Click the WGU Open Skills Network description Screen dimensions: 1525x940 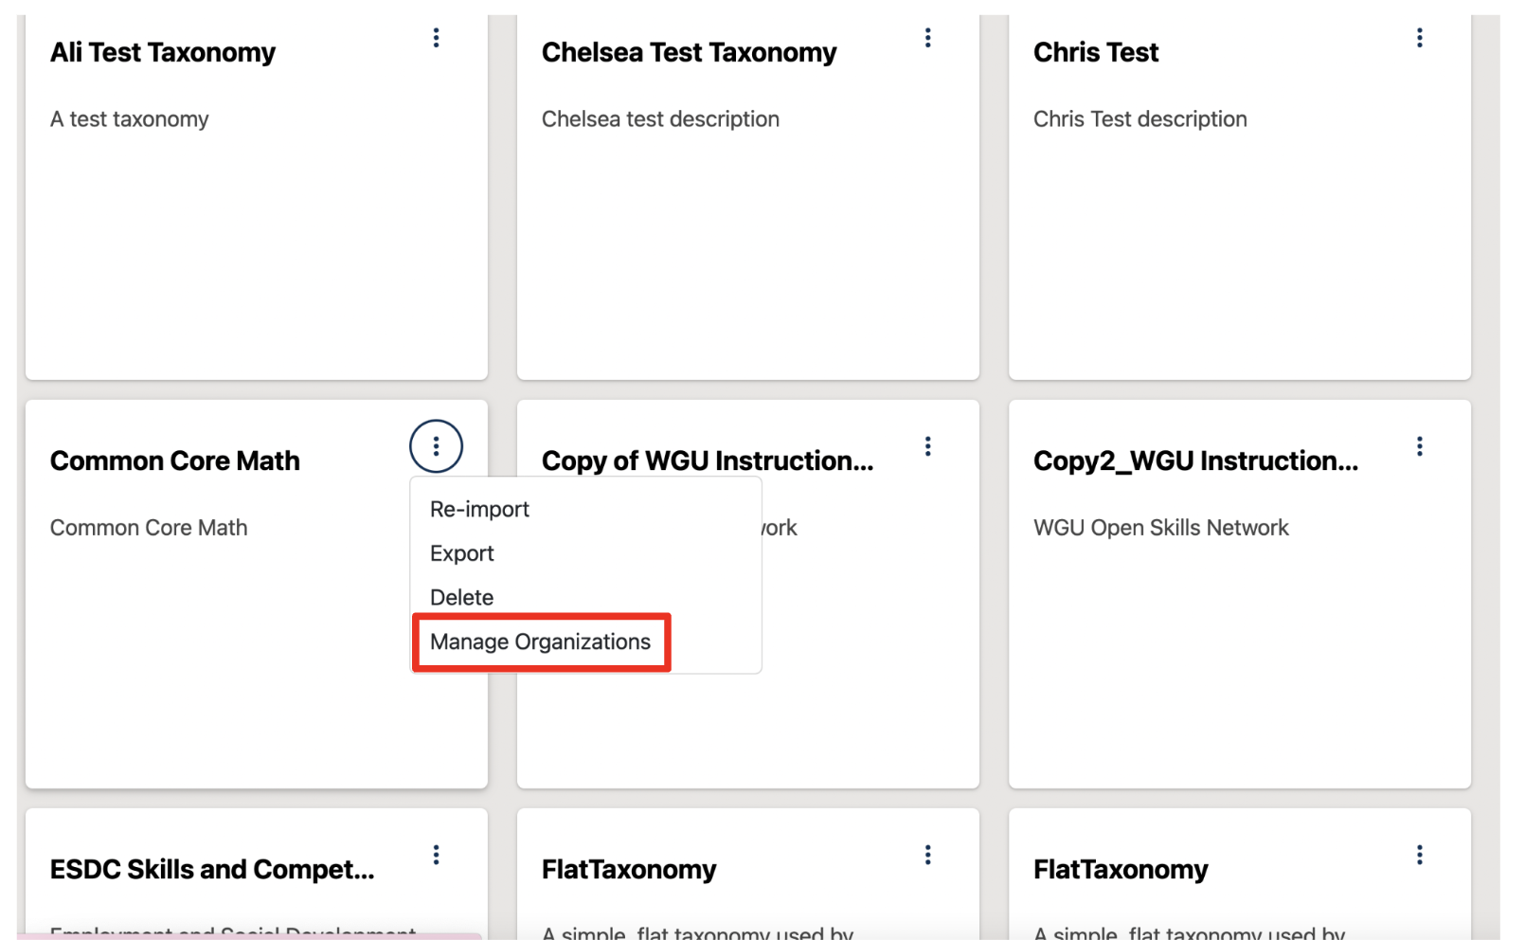(1160, 528)
